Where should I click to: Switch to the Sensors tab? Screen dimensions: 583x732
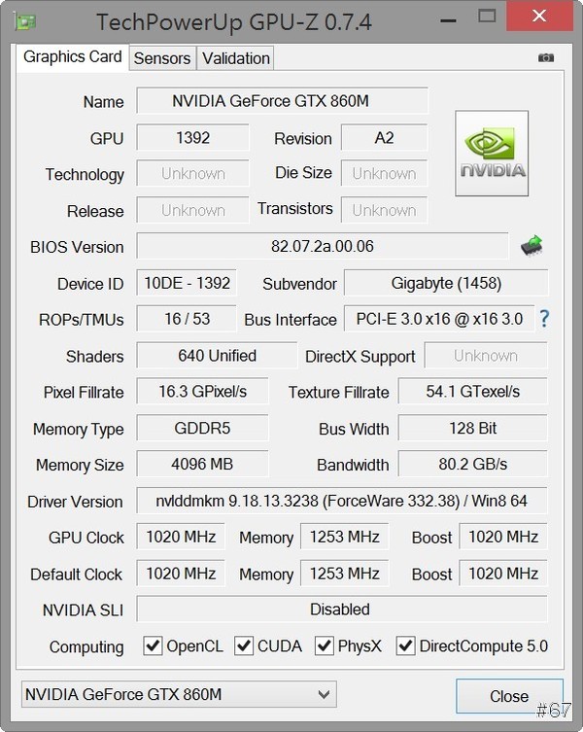162,58
